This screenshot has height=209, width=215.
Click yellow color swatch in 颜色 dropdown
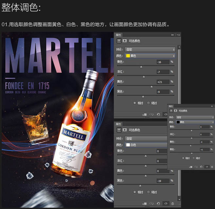pos(128,56)
